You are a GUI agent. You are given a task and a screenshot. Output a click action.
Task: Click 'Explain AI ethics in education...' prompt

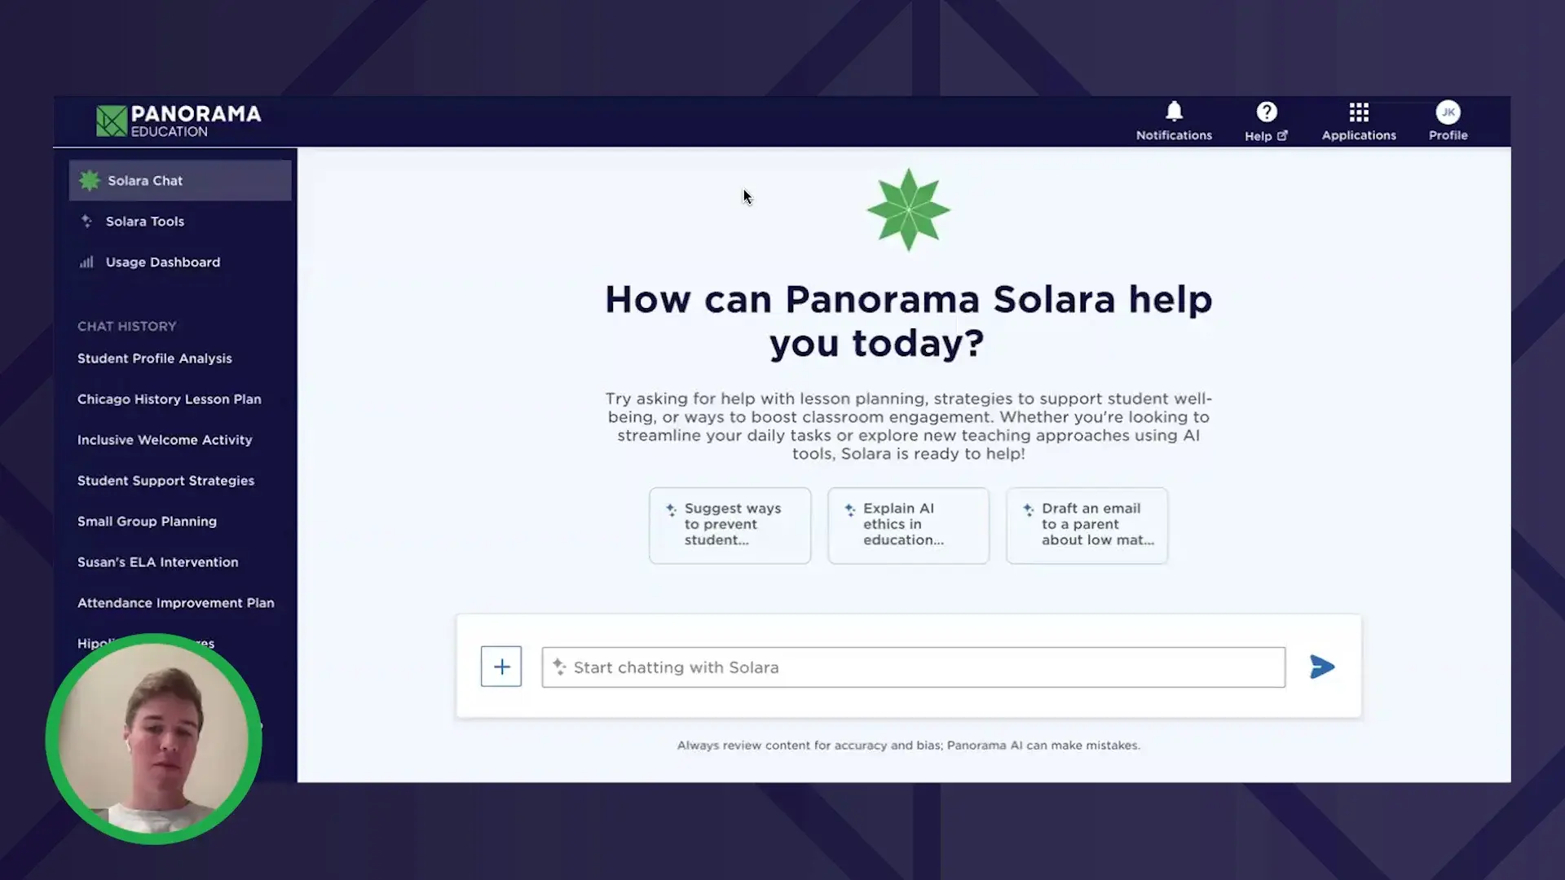coord(907,525)
